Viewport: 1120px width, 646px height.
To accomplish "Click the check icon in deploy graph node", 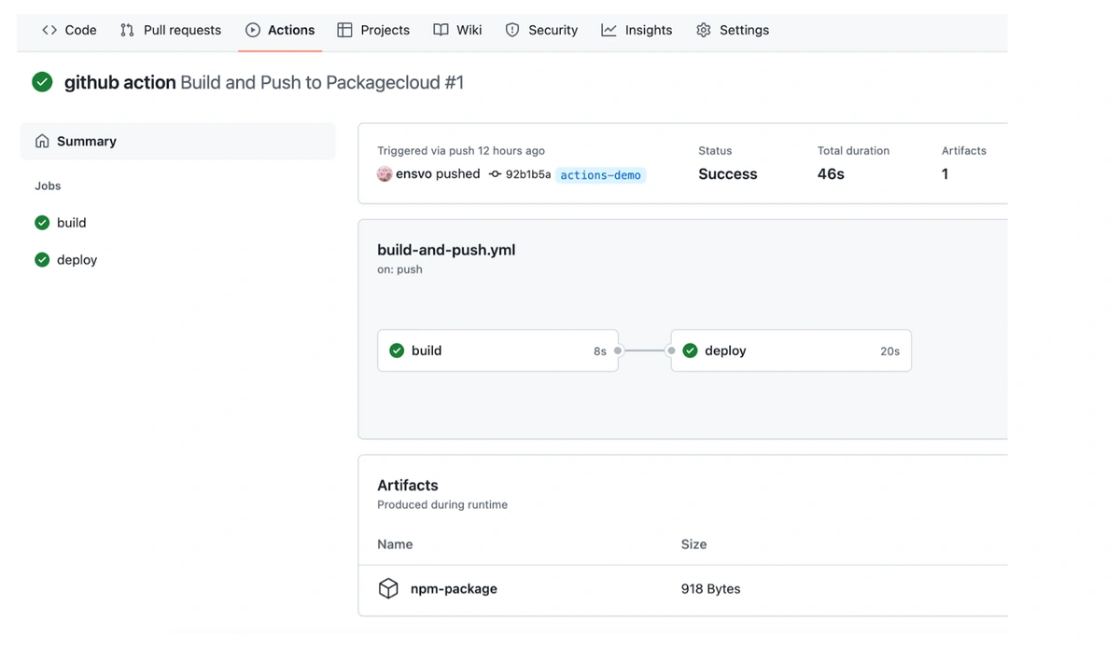I will pyautogui.click(x=690, y=350).
